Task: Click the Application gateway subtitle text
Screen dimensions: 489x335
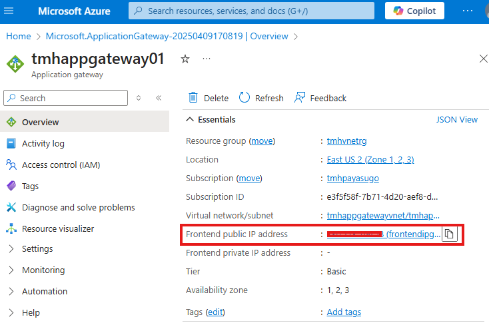Action: point(67,75)
